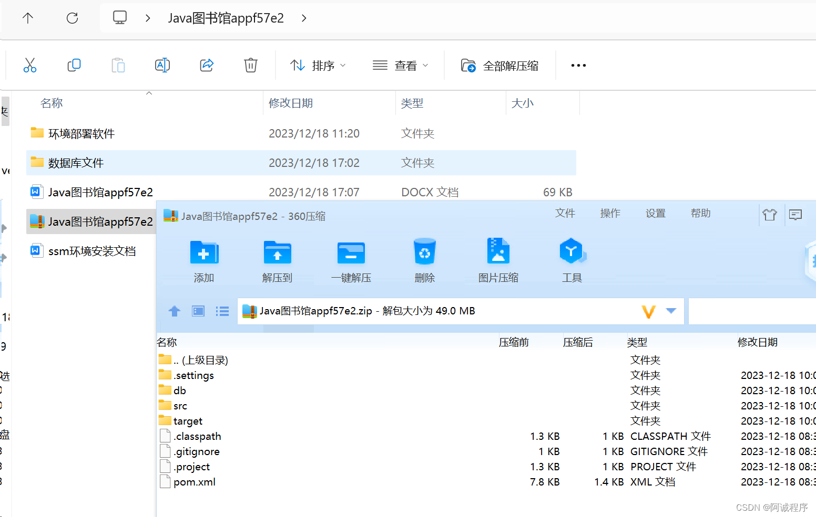Click the 全部解压缩 extract all button

(498, 65)
